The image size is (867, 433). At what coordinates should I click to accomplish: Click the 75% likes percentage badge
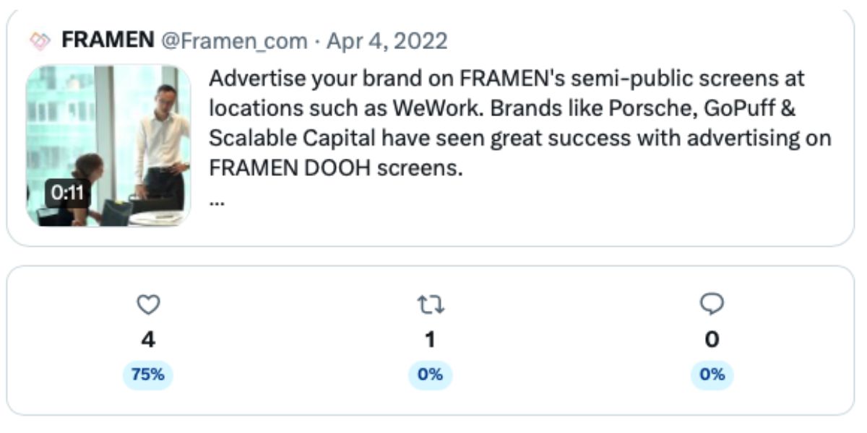[148, 375]
